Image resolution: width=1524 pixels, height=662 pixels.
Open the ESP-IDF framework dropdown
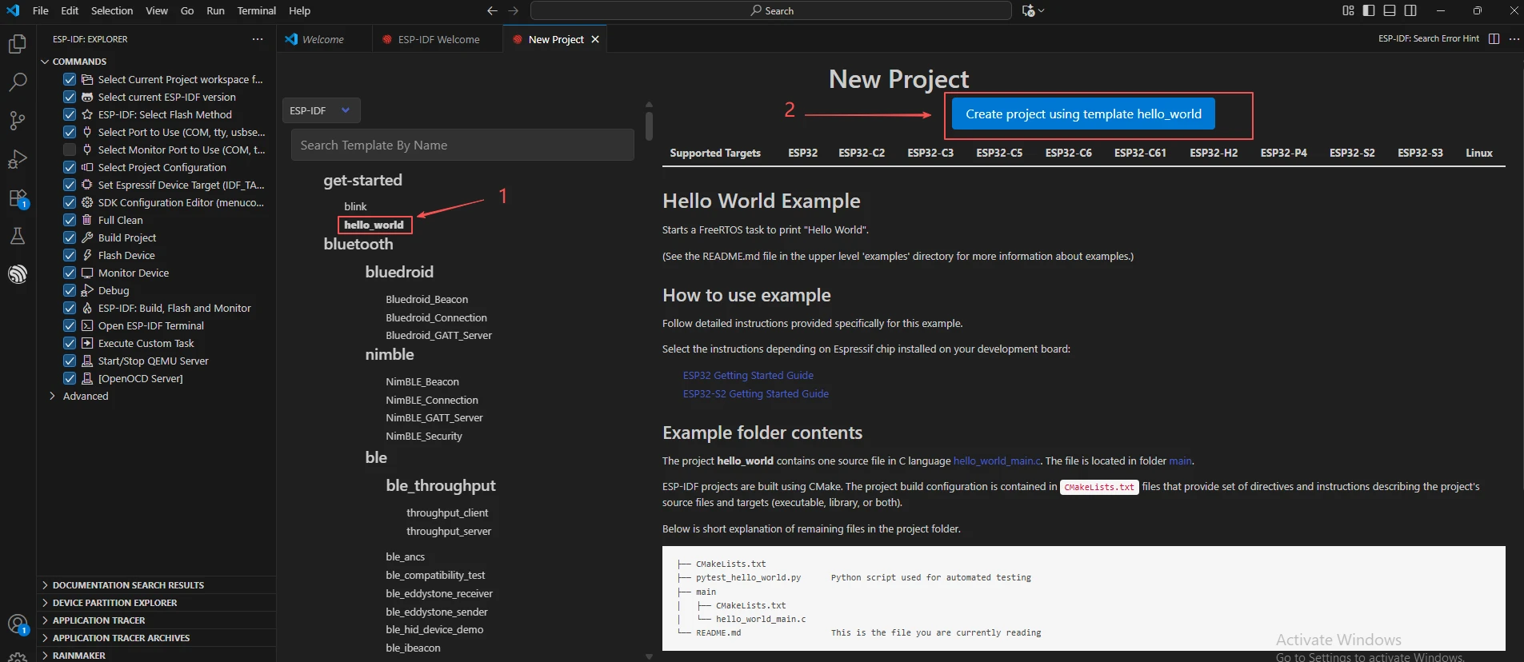point(321,110)
